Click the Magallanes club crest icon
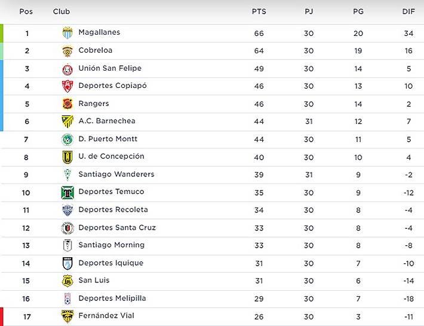Viewport: 424px width, 326px height. pos(67,33)
